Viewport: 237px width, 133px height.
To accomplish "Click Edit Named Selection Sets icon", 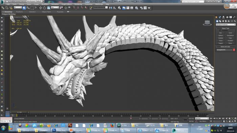I will pos(91,8).
